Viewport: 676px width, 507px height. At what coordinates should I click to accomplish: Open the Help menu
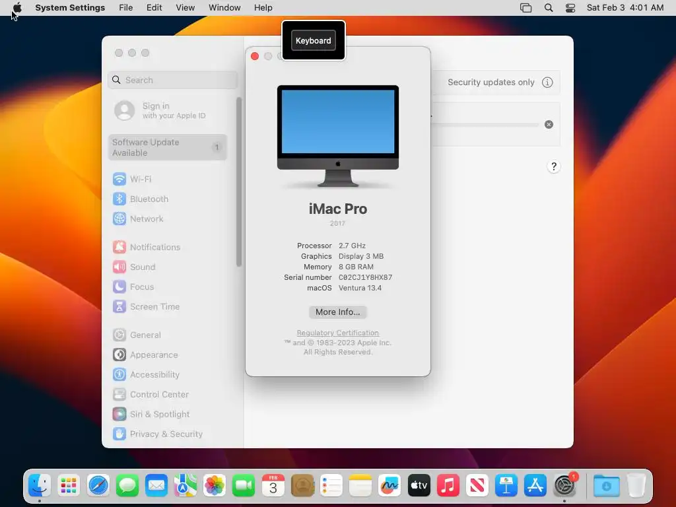263,7
